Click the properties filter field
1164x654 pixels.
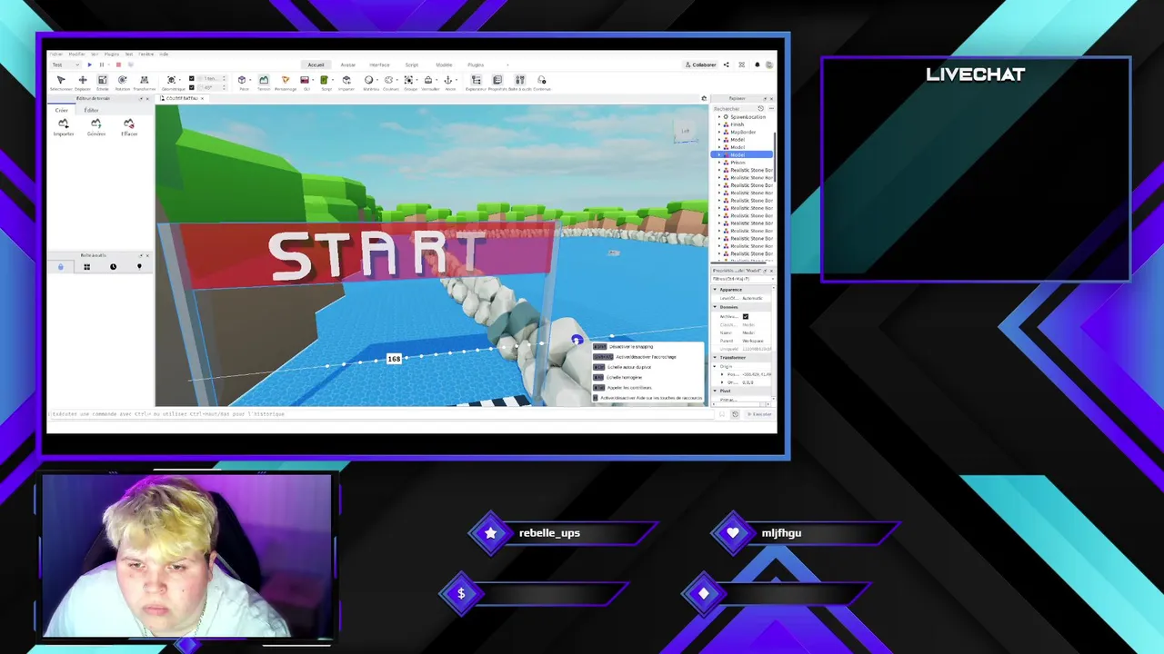click(743, 279)
